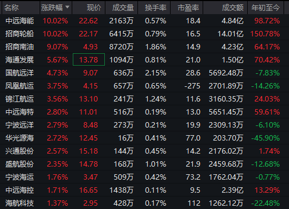289x209 pixels.
Task: Click amount 2.39亿 of 中远海控
Action: point(233,190)
